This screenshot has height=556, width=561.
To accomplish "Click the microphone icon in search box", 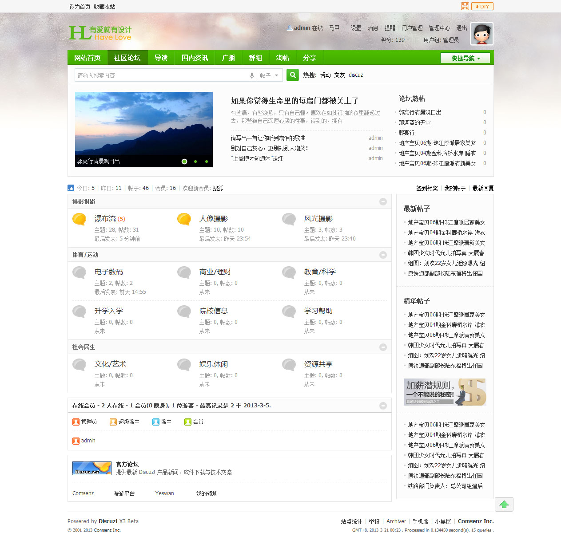I will pyautogui.click(x=252, y=75).
